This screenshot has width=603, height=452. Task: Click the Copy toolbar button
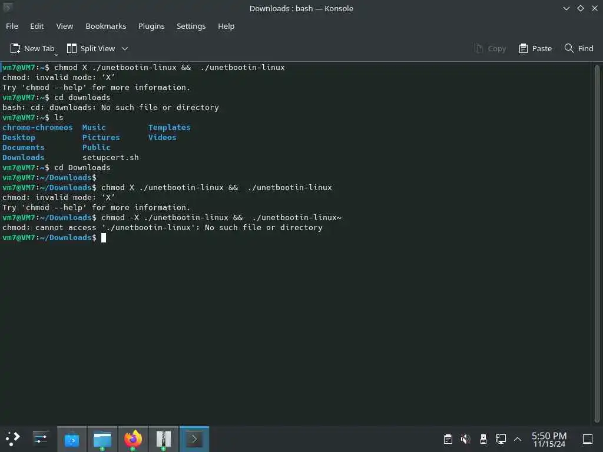pyautogui.click(x=490, y=48)
